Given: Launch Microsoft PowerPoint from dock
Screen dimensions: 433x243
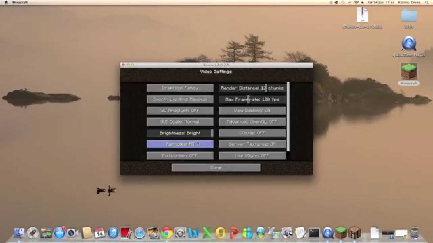Looking at the screenshot, I should click(x=234, y=233).
